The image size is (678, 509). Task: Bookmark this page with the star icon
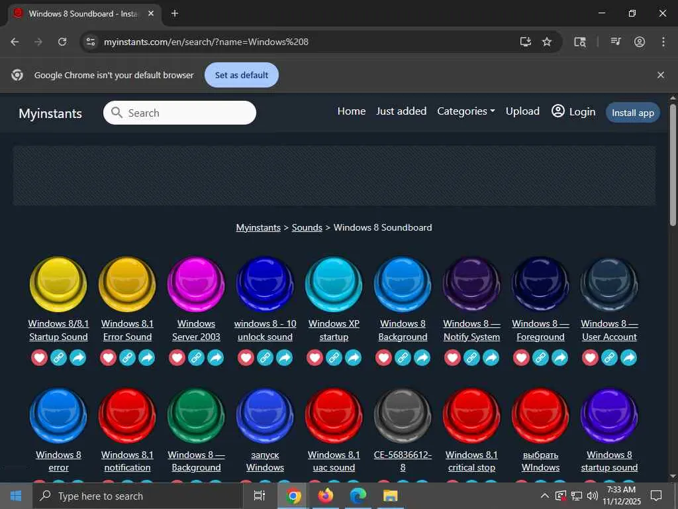[x=547, y=42]
